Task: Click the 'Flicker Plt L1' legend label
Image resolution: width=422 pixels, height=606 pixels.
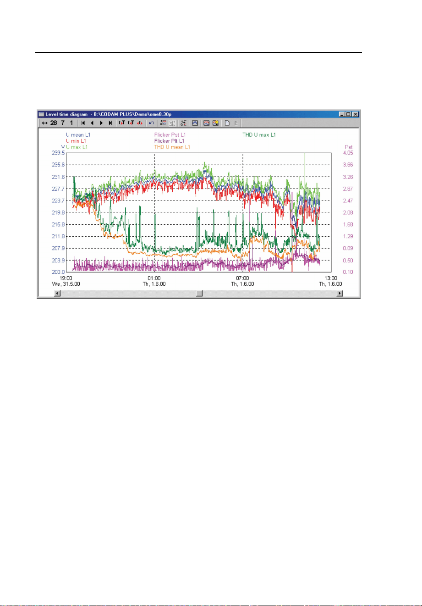Action: click(169, 141)
